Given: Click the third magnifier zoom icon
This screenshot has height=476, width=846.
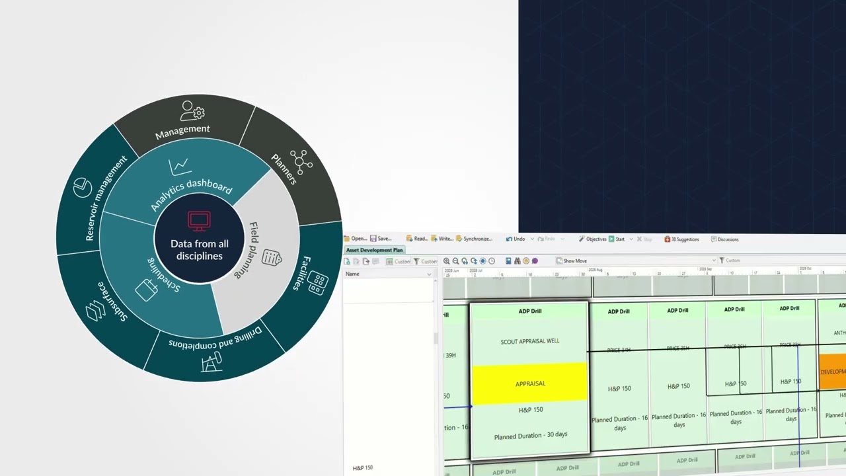Looking at the screenshot, I should [465, 261].
